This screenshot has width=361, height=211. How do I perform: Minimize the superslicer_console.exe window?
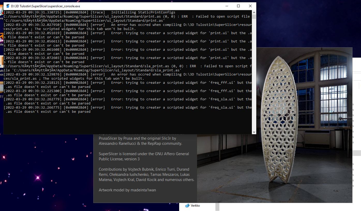227,6
